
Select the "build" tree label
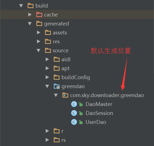(x=42, y=6)
